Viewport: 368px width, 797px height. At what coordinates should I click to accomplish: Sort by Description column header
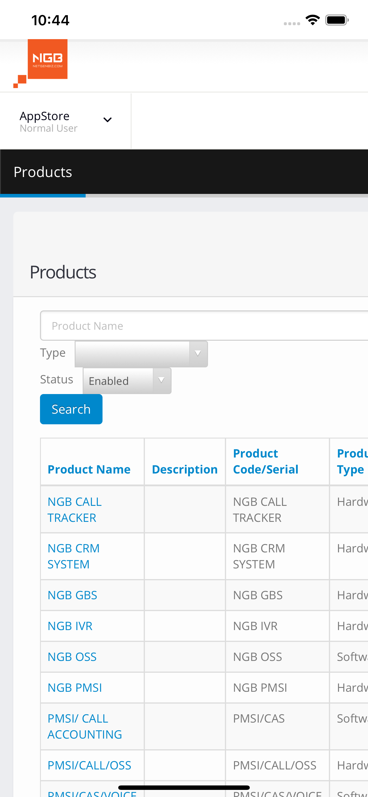pyautogui.click(x=185, y=469)
